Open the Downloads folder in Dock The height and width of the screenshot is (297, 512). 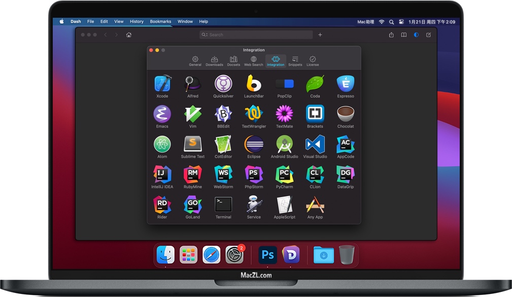(324, 254)
